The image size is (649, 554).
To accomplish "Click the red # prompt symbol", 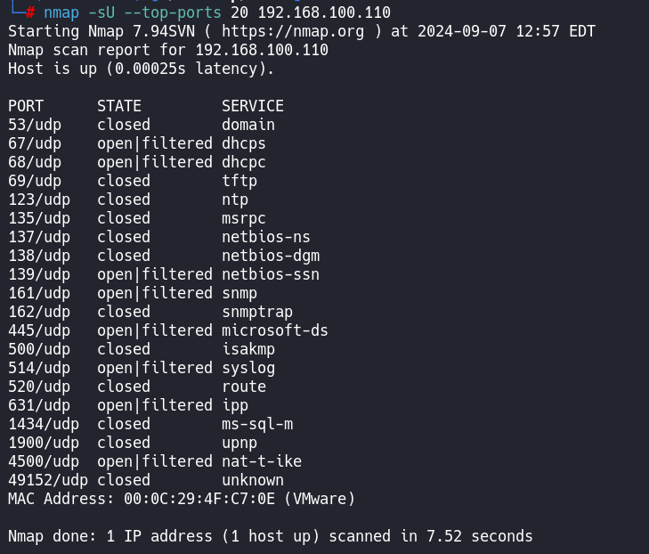I will (30, 12).
